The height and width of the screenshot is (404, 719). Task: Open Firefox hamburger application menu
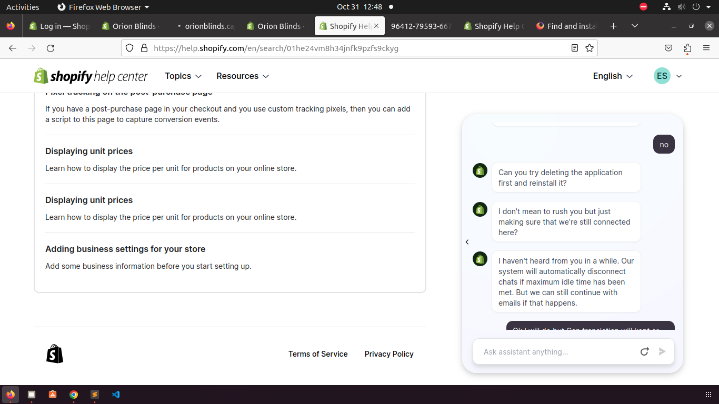click(x=706, y=48)
